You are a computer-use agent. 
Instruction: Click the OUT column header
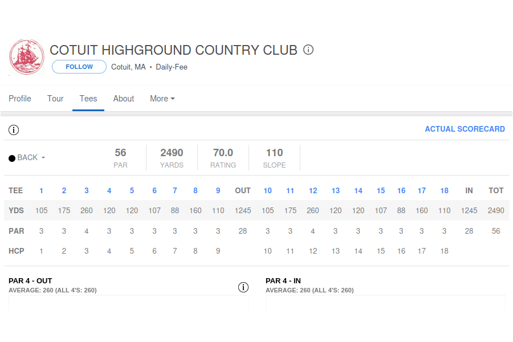243,191
